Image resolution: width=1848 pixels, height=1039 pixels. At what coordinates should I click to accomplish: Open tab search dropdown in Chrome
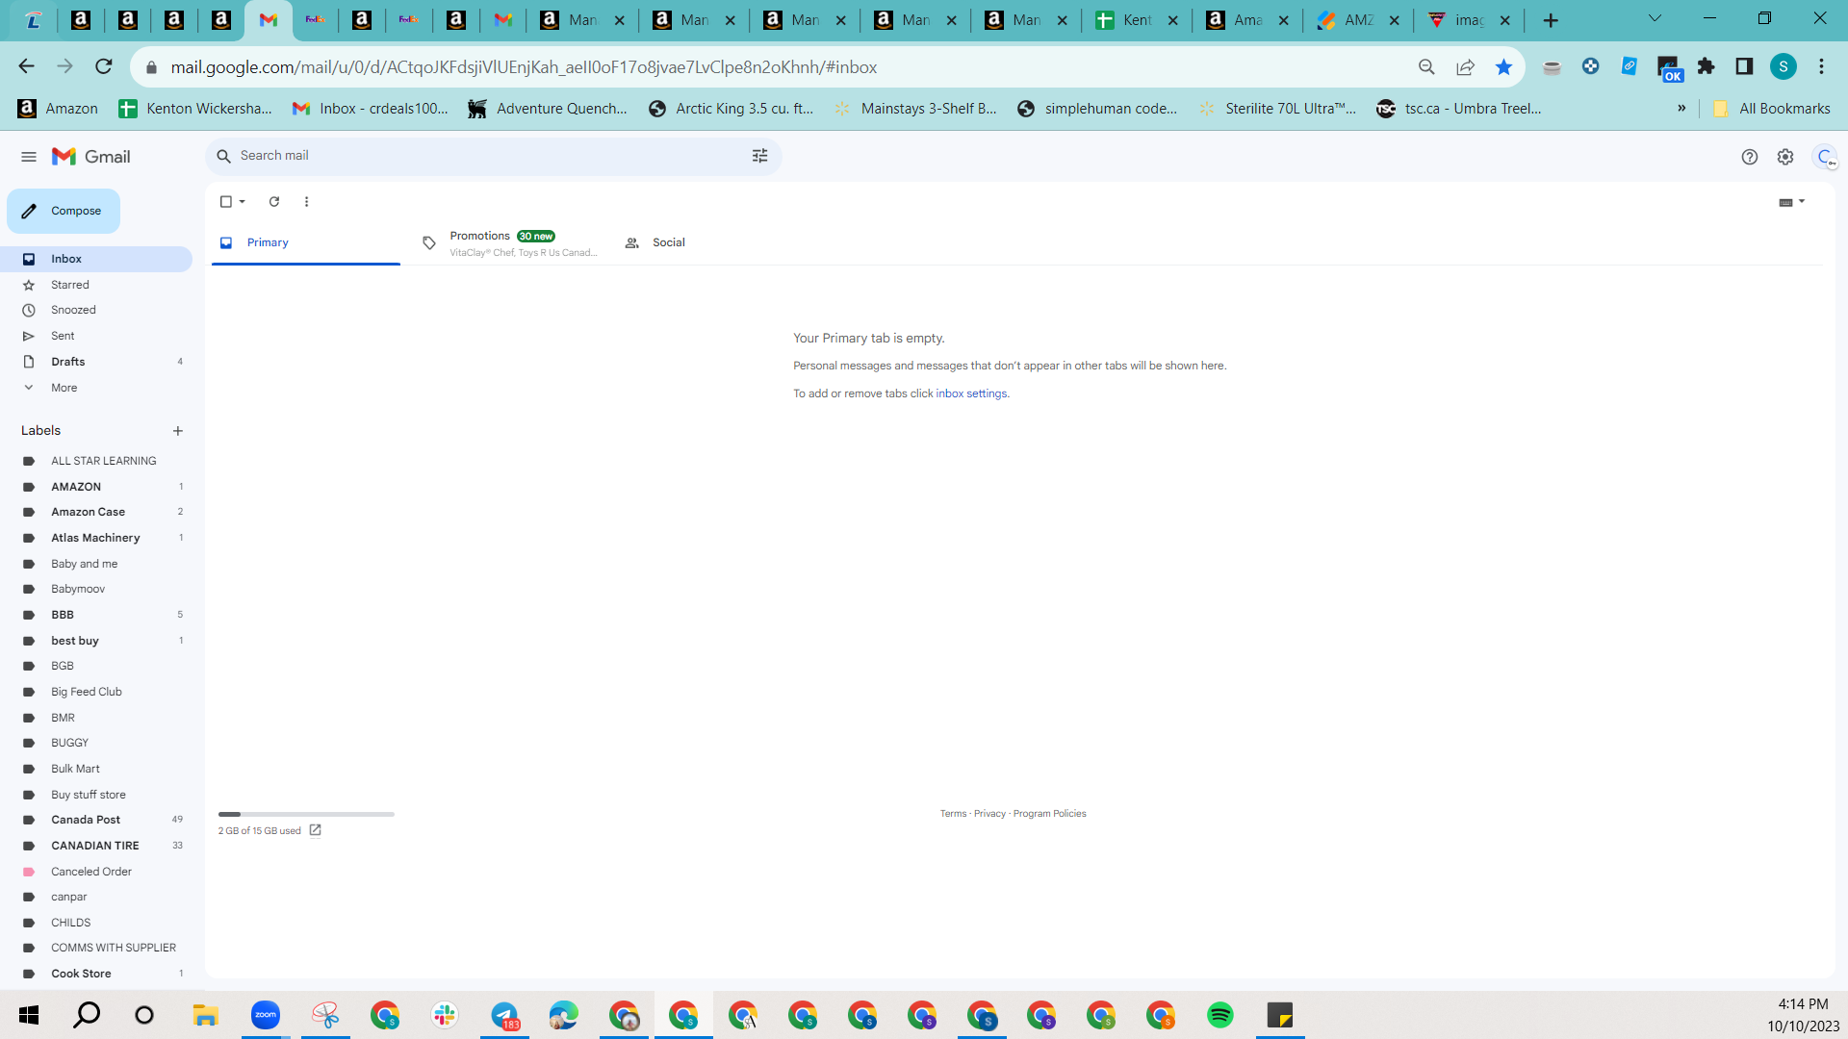[x=1655, y=18]
